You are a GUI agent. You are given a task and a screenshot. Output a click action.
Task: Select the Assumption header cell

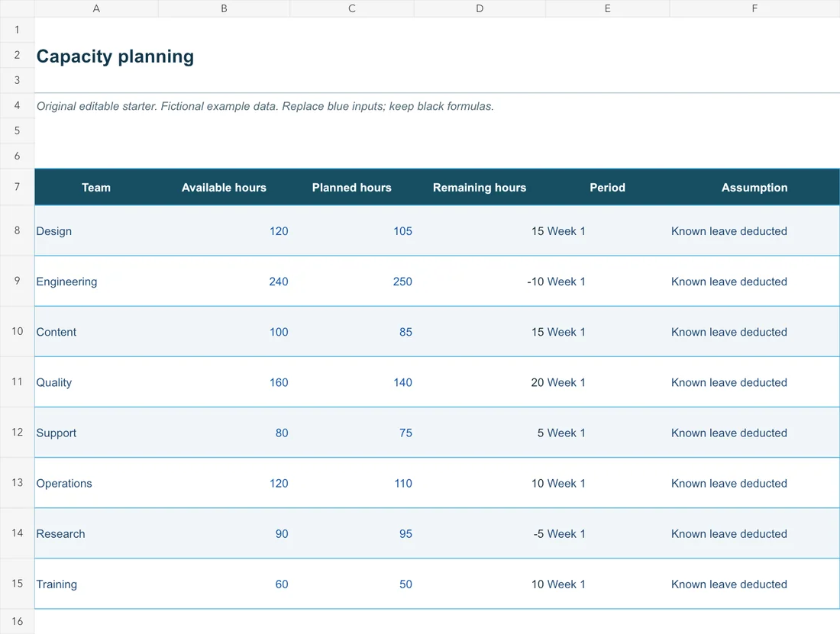(754, 187)
